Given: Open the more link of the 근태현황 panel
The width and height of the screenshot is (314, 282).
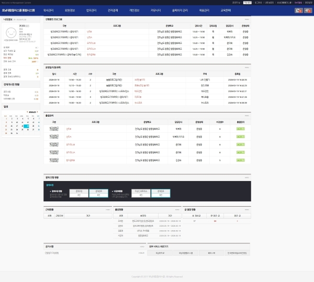Looking at the screenshot, I should pyautogui.click(x=108, y=210).
